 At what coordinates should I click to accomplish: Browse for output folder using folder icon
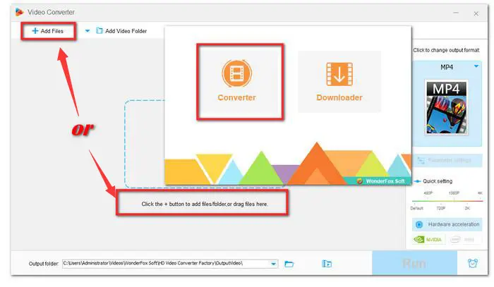289,264
